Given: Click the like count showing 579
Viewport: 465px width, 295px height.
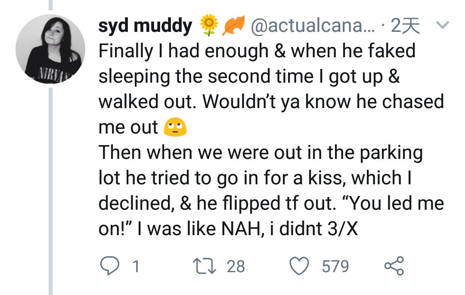Looking at the screenshot, I should click(335, 266).
